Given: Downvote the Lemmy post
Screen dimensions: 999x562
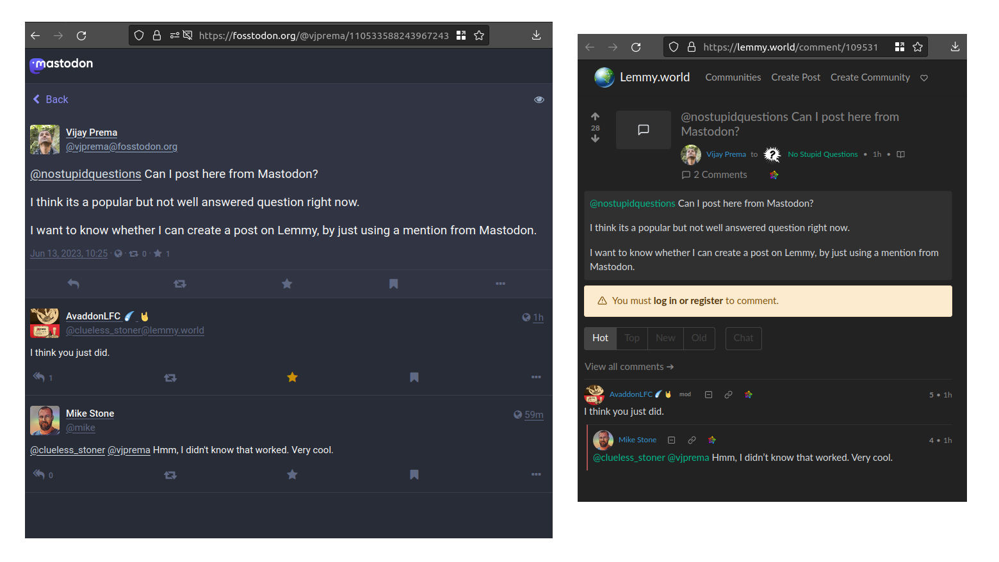Looking at the screenshot, I should pyautogui.click(x=596, y=139).
